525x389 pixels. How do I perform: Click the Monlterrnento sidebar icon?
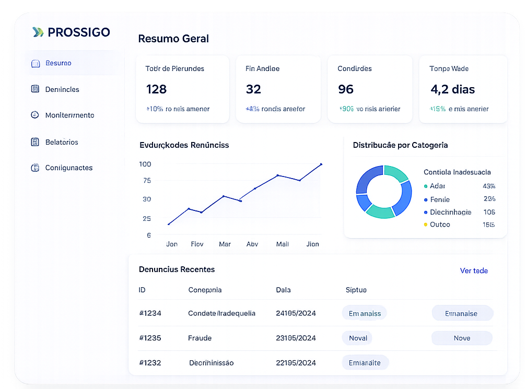point(35,115)
